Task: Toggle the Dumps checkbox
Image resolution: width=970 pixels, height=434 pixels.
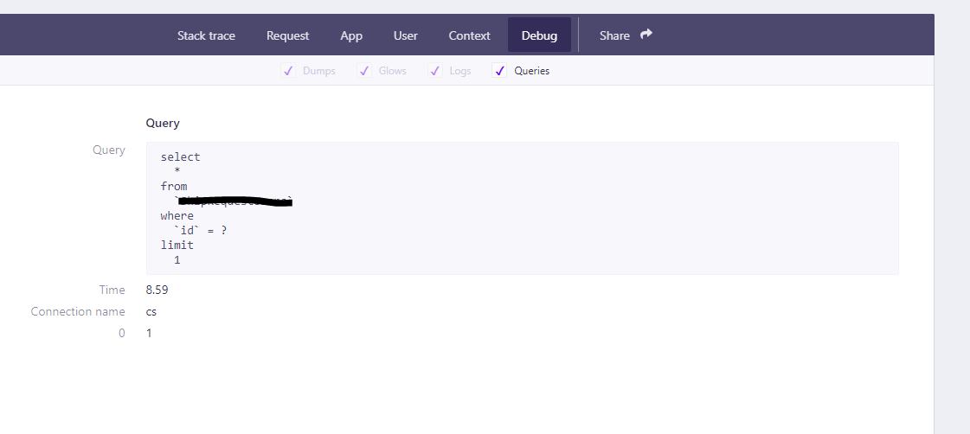Action: (287, 71)
